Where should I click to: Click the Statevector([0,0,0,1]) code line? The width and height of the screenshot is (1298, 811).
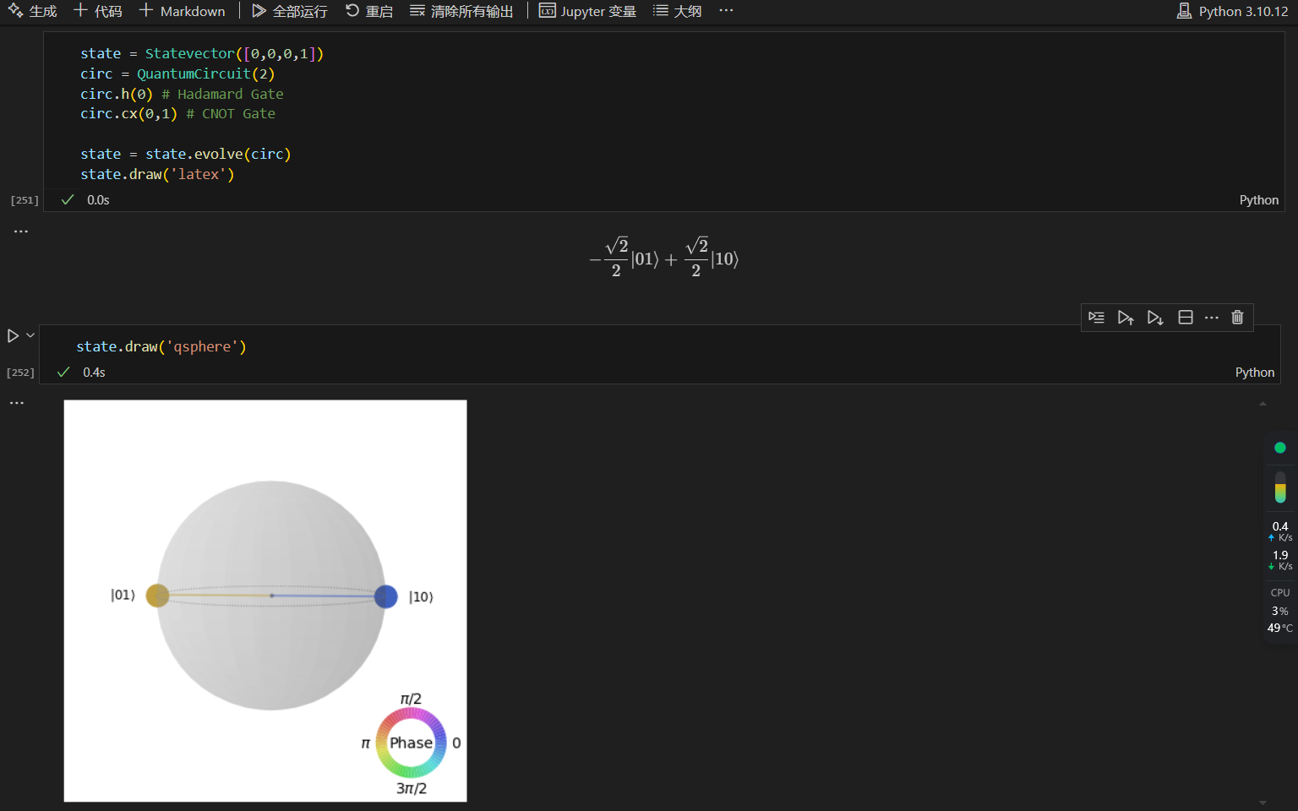(202, 54)
